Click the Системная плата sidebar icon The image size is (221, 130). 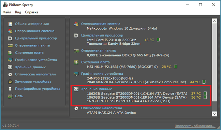click(10, 53)
